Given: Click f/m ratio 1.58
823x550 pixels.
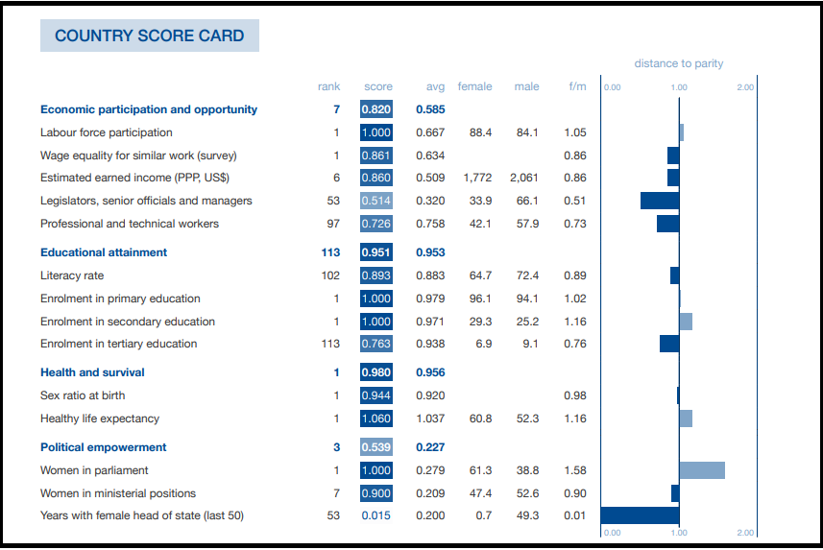Looking at the screenshot, I should 575,470.
